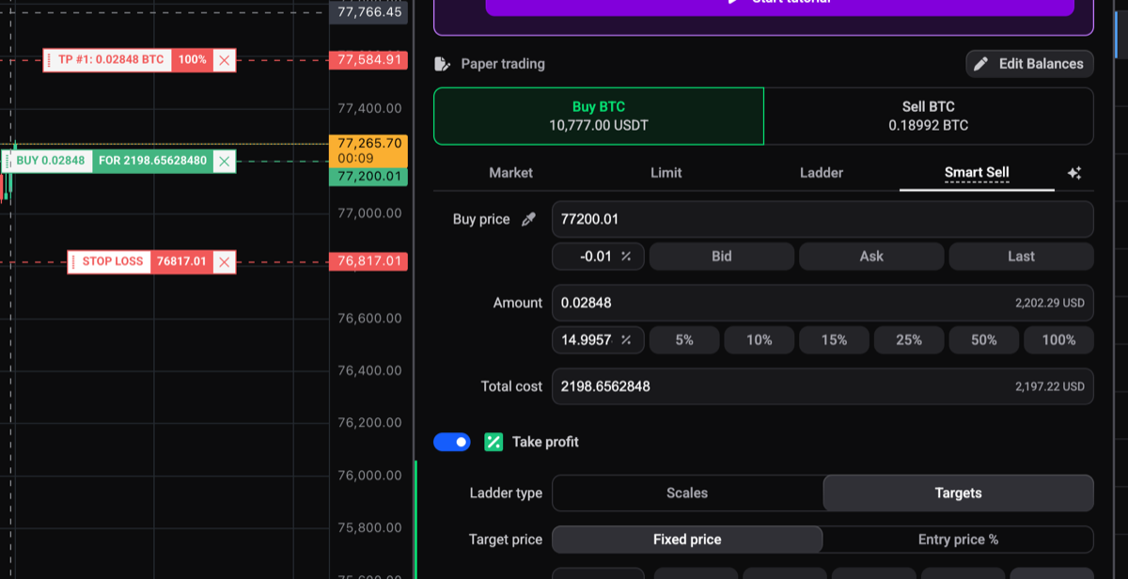This screenshot has height=579, width=1128.
Task: Switch to the Ladder order tab
Action: (822, 173)
